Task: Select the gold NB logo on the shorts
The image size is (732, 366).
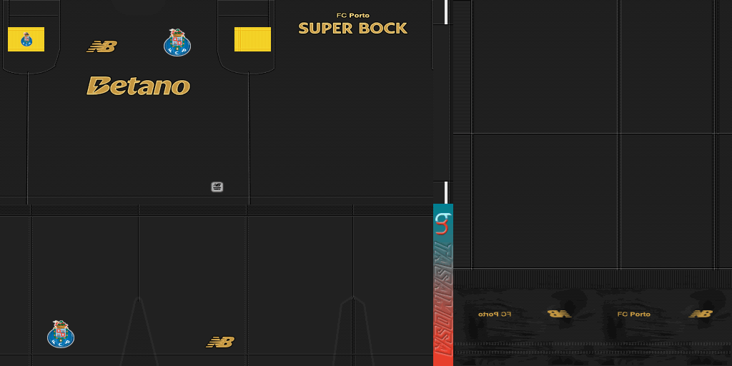Action: [x=220, y=342]
